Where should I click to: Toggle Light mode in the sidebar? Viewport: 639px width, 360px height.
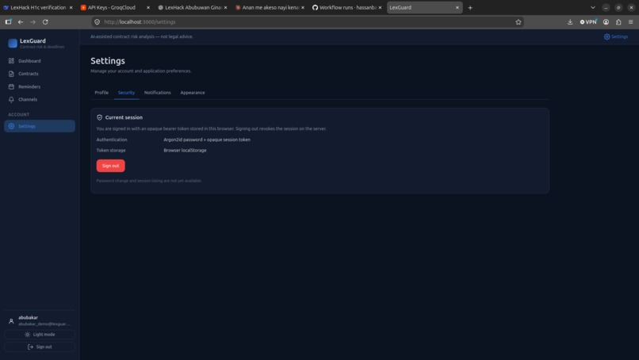pyautogui.click(x=40, y=335)
